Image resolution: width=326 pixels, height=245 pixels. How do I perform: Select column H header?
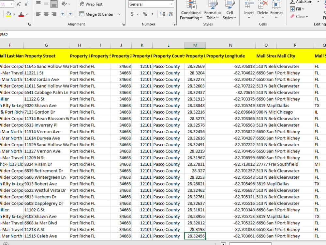tap(80, 45)
